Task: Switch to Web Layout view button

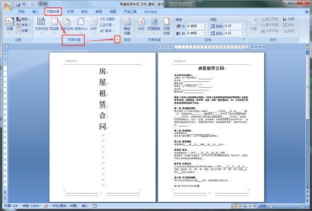Action: click(244, 206)
